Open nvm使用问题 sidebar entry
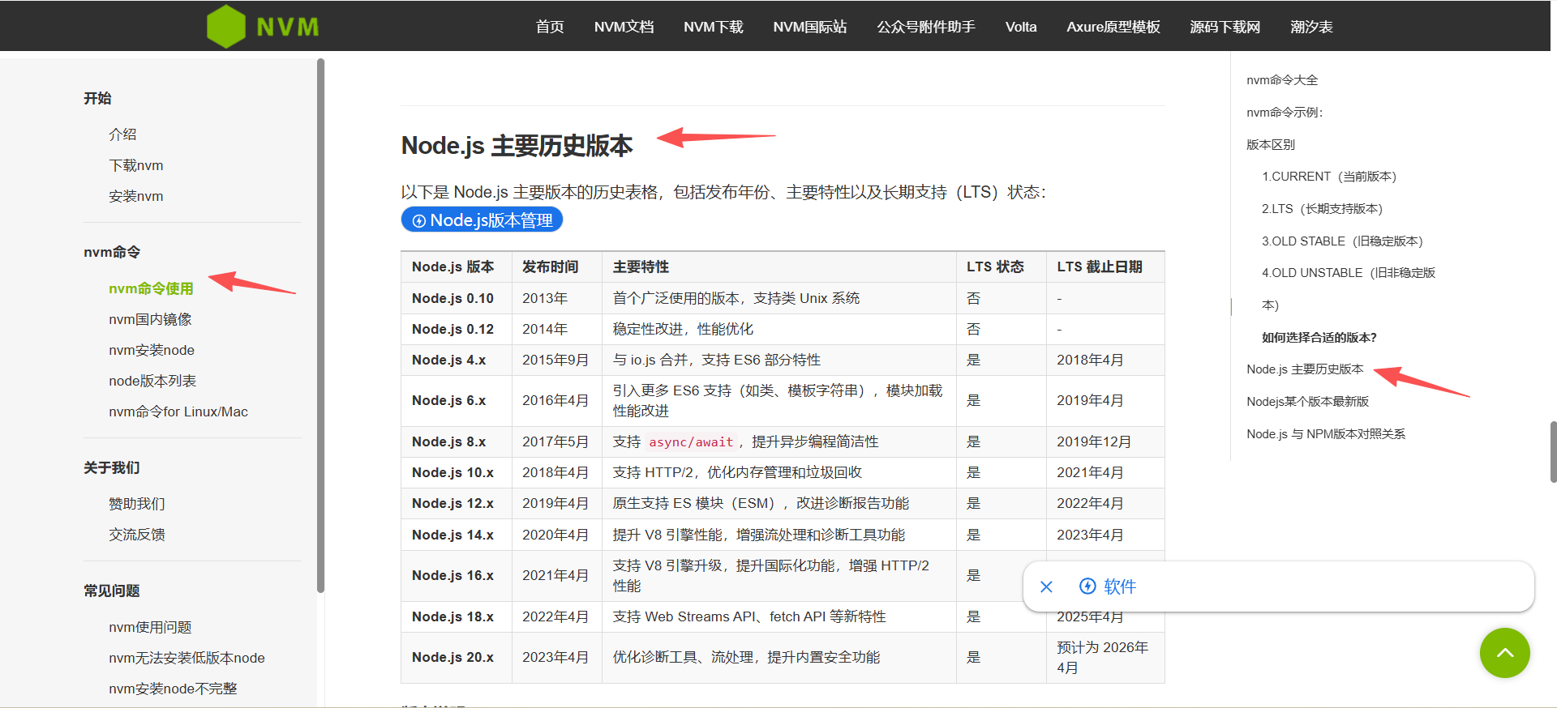 (x=150, y=627)
